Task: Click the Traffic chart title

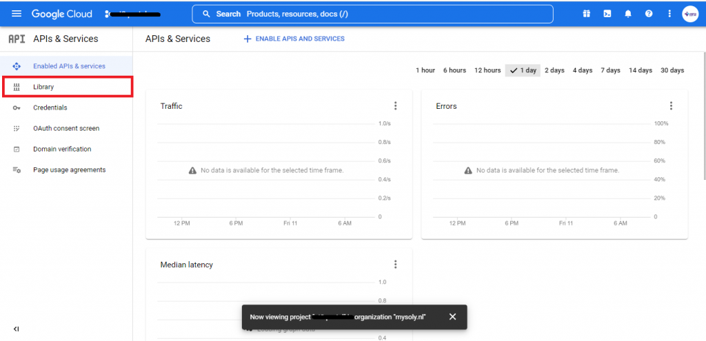Action: click(171, 106)
